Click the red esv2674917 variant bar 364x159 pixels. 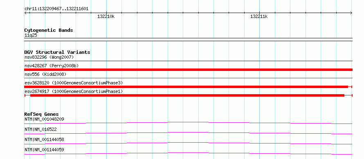(x=189, y=95)
